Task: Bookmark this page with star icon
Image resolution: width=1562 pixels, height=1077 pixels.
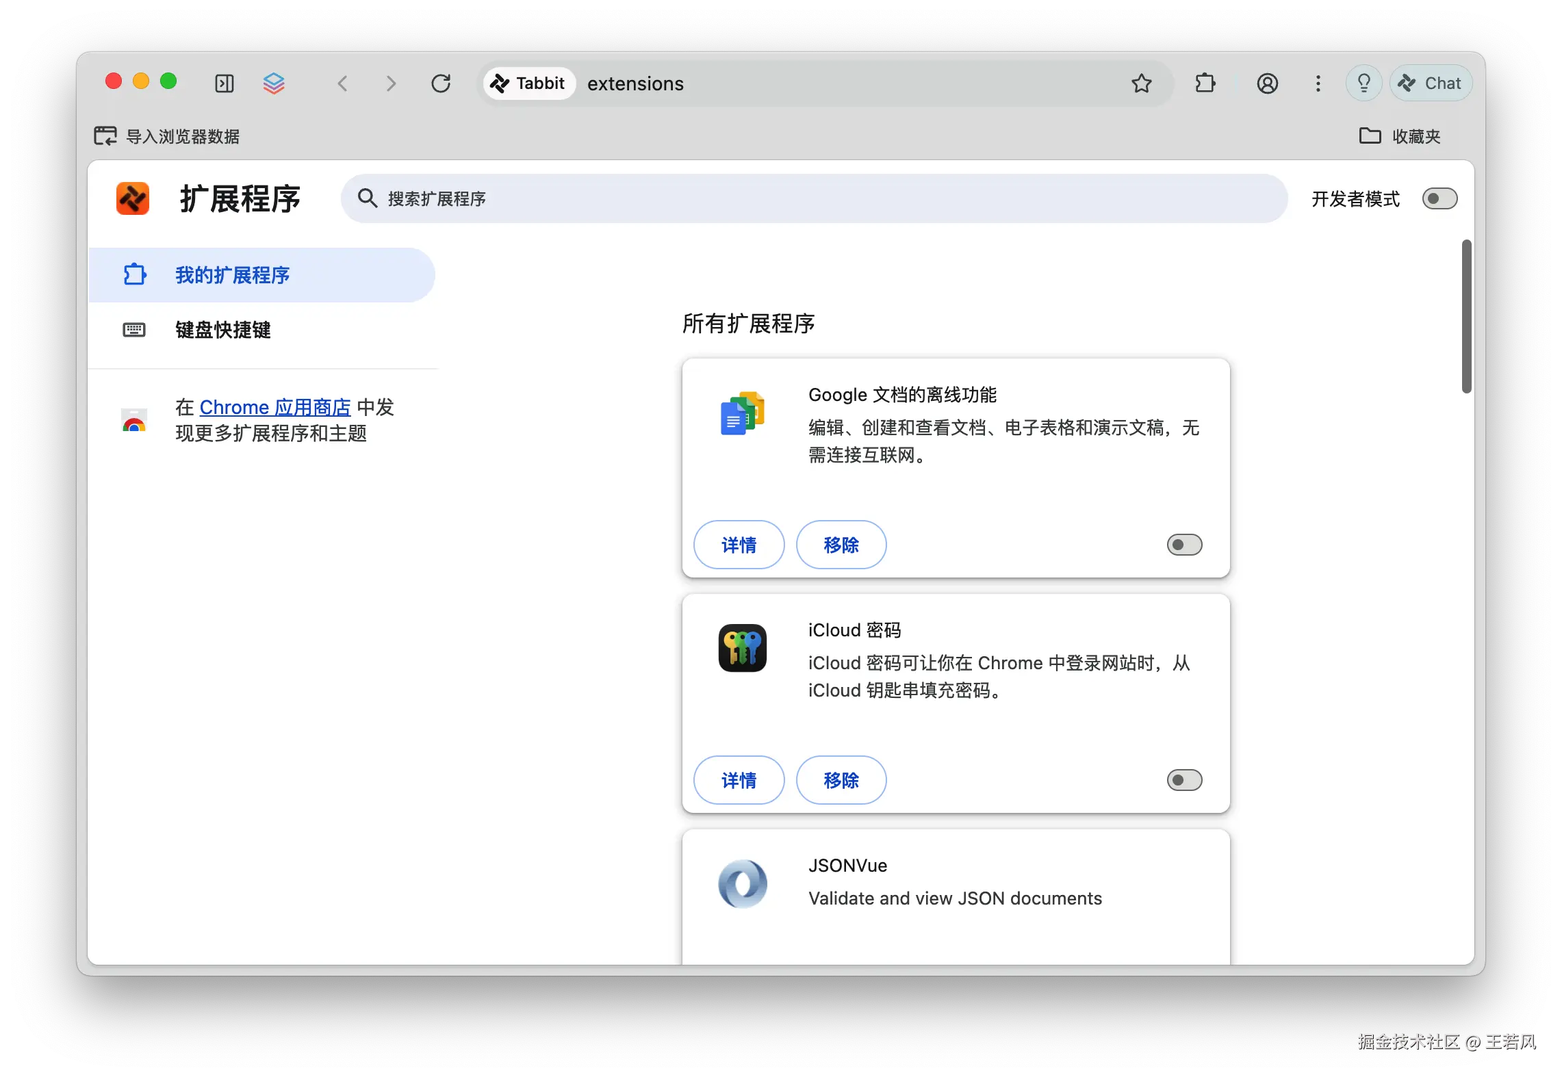Action: tap(1141, 83)
